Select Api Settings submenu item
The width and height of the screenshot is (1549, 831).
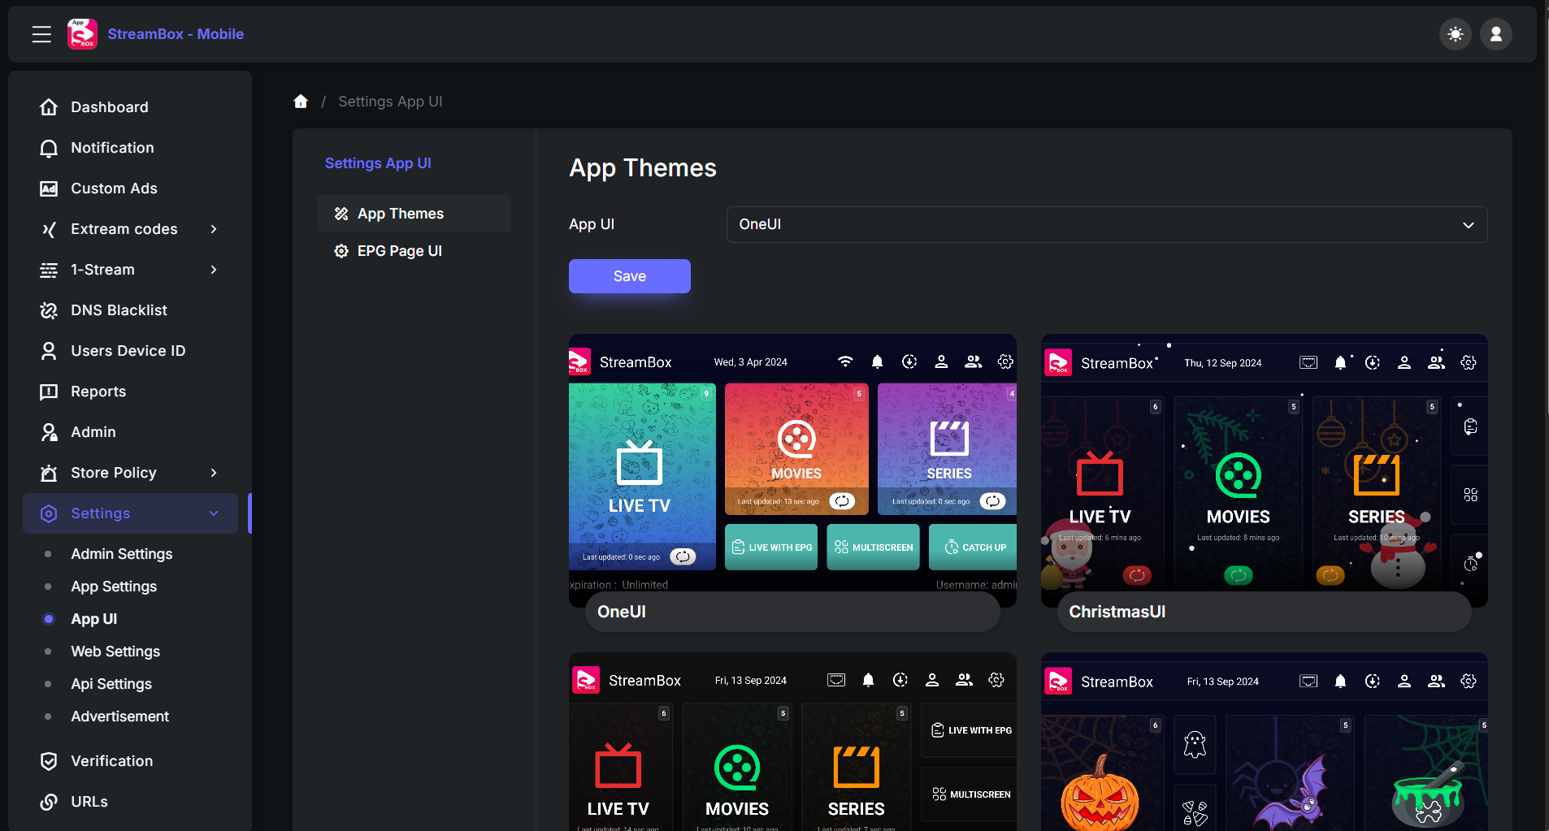[x=111, y=684]
